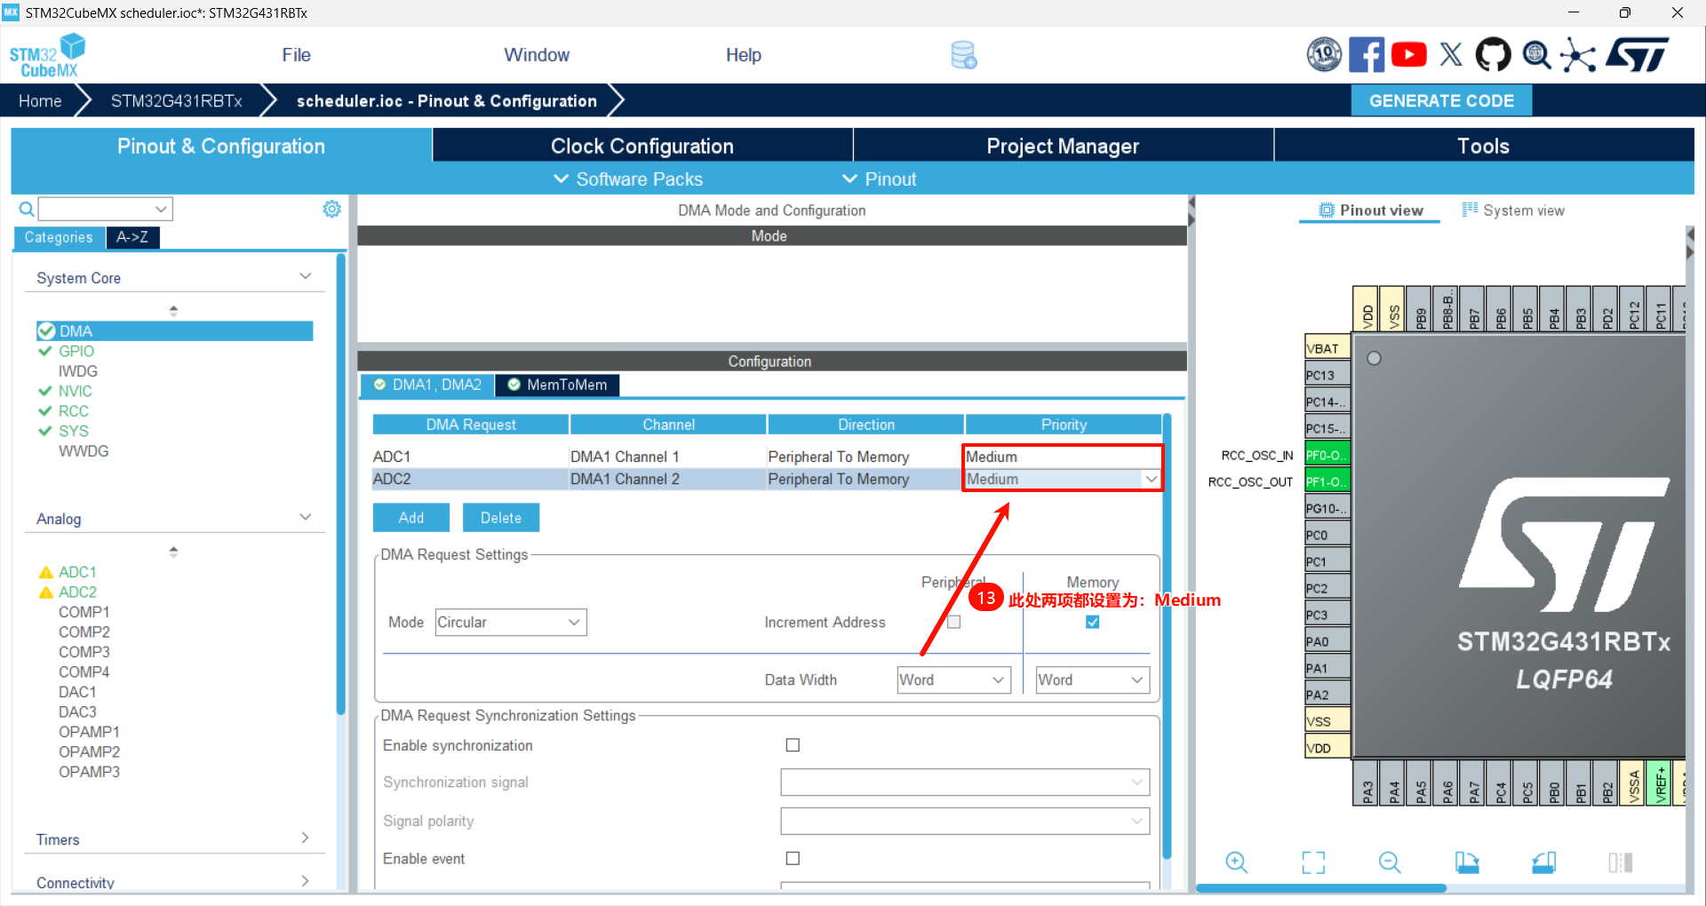
Task: Select NVIC in System Core list
Action: [76, 391]
